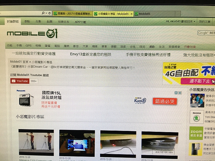
Task: Open the 分享Dream Car anniversary announcement link
Action: 72,67
